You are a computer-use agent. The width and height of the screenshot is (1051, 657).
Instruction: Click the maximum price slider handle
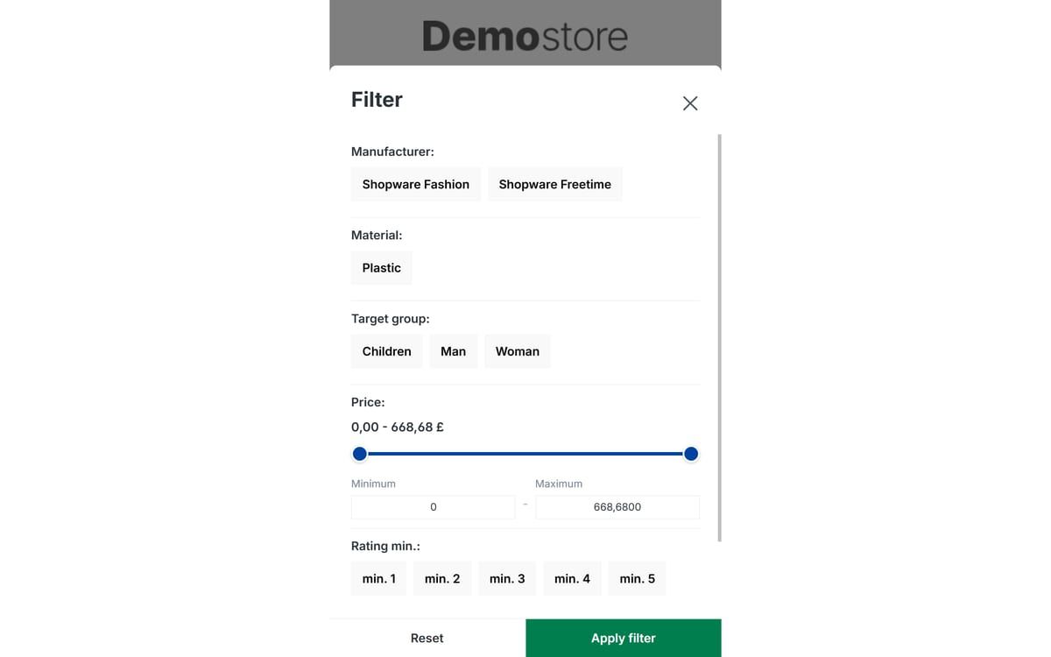click(691, 454)
